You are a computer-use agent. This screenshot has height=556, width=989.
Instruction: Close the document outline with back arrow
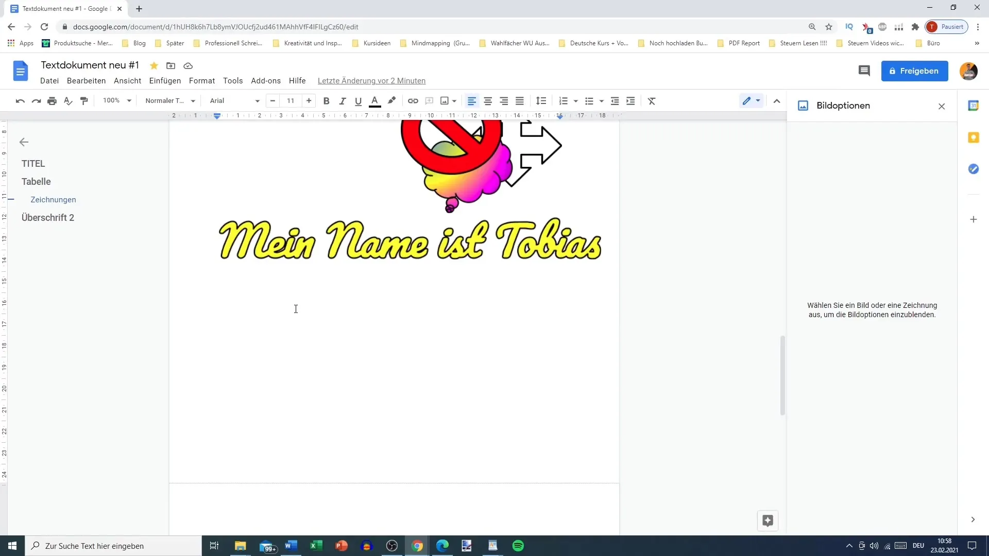click(x=24, y=142)
